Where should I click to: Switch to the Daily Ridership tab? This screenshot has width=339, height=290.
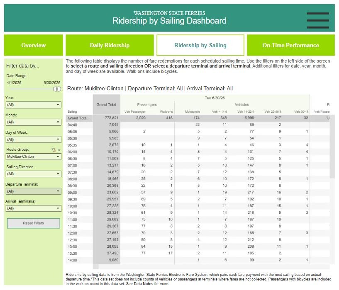click(110, 45)
